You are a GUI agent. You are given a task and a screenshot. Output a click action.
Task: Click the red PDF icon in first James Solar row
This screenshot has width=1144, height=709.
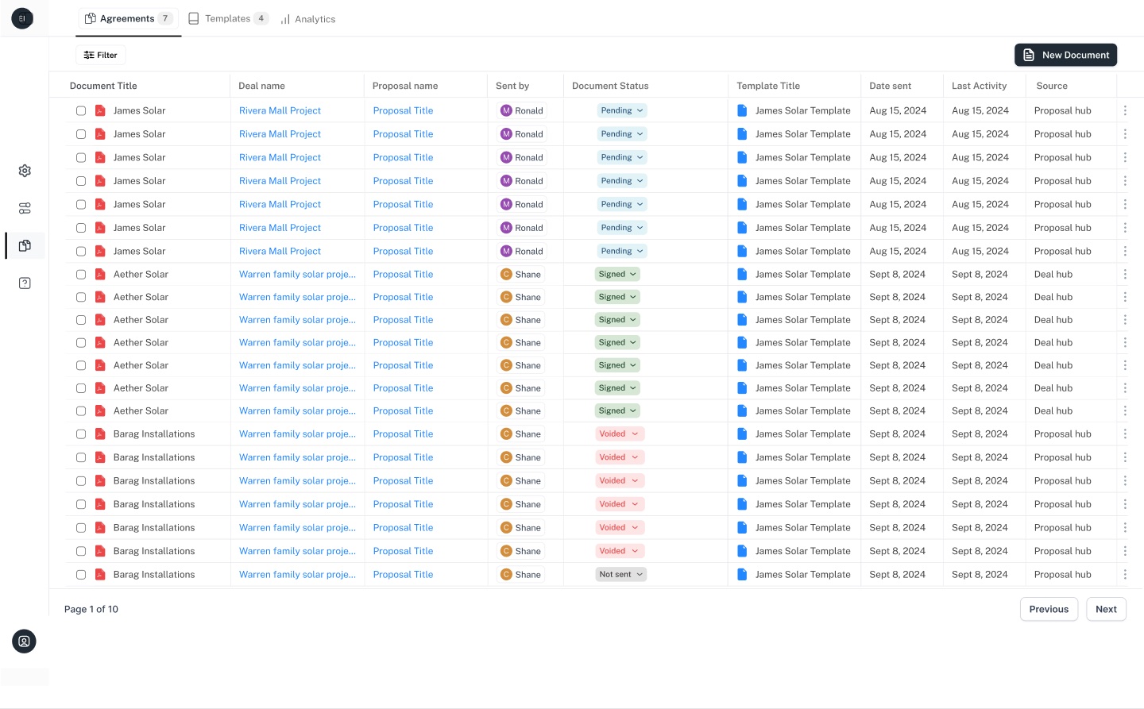coord(100,110)
